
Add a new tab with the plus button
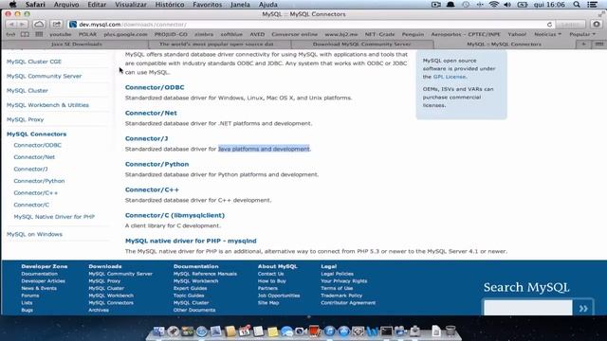583,45
